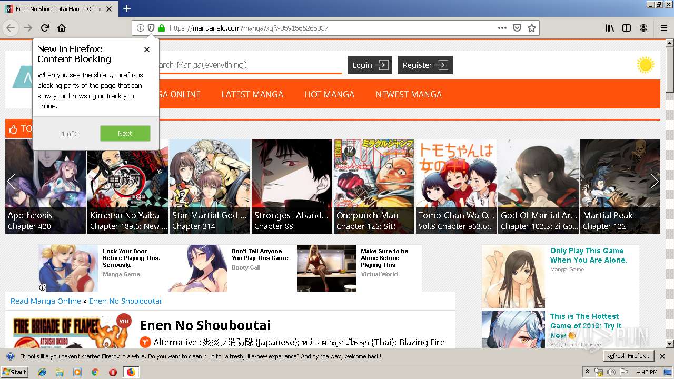Open Martial Peak thumbnail

pyautogui.click(x=620, y=186)
